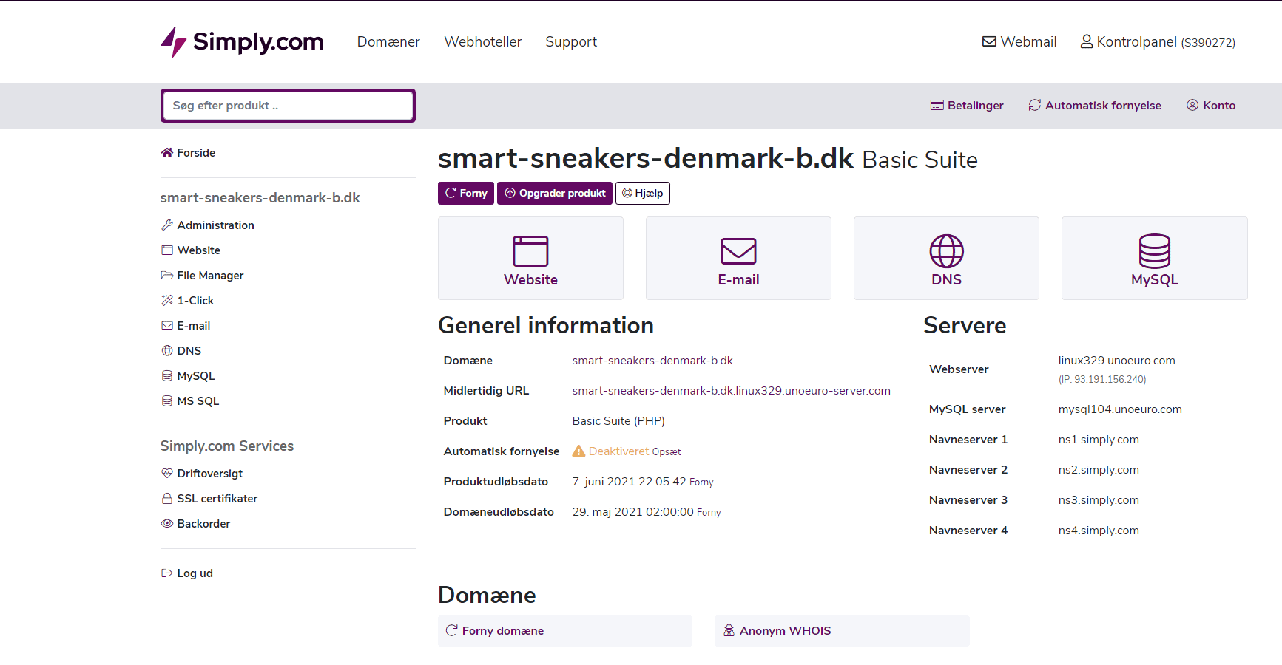The image size is (1282, 665).
Task: Click webserver linux329.unoeuro.com text
Action: pos(1116,361)
